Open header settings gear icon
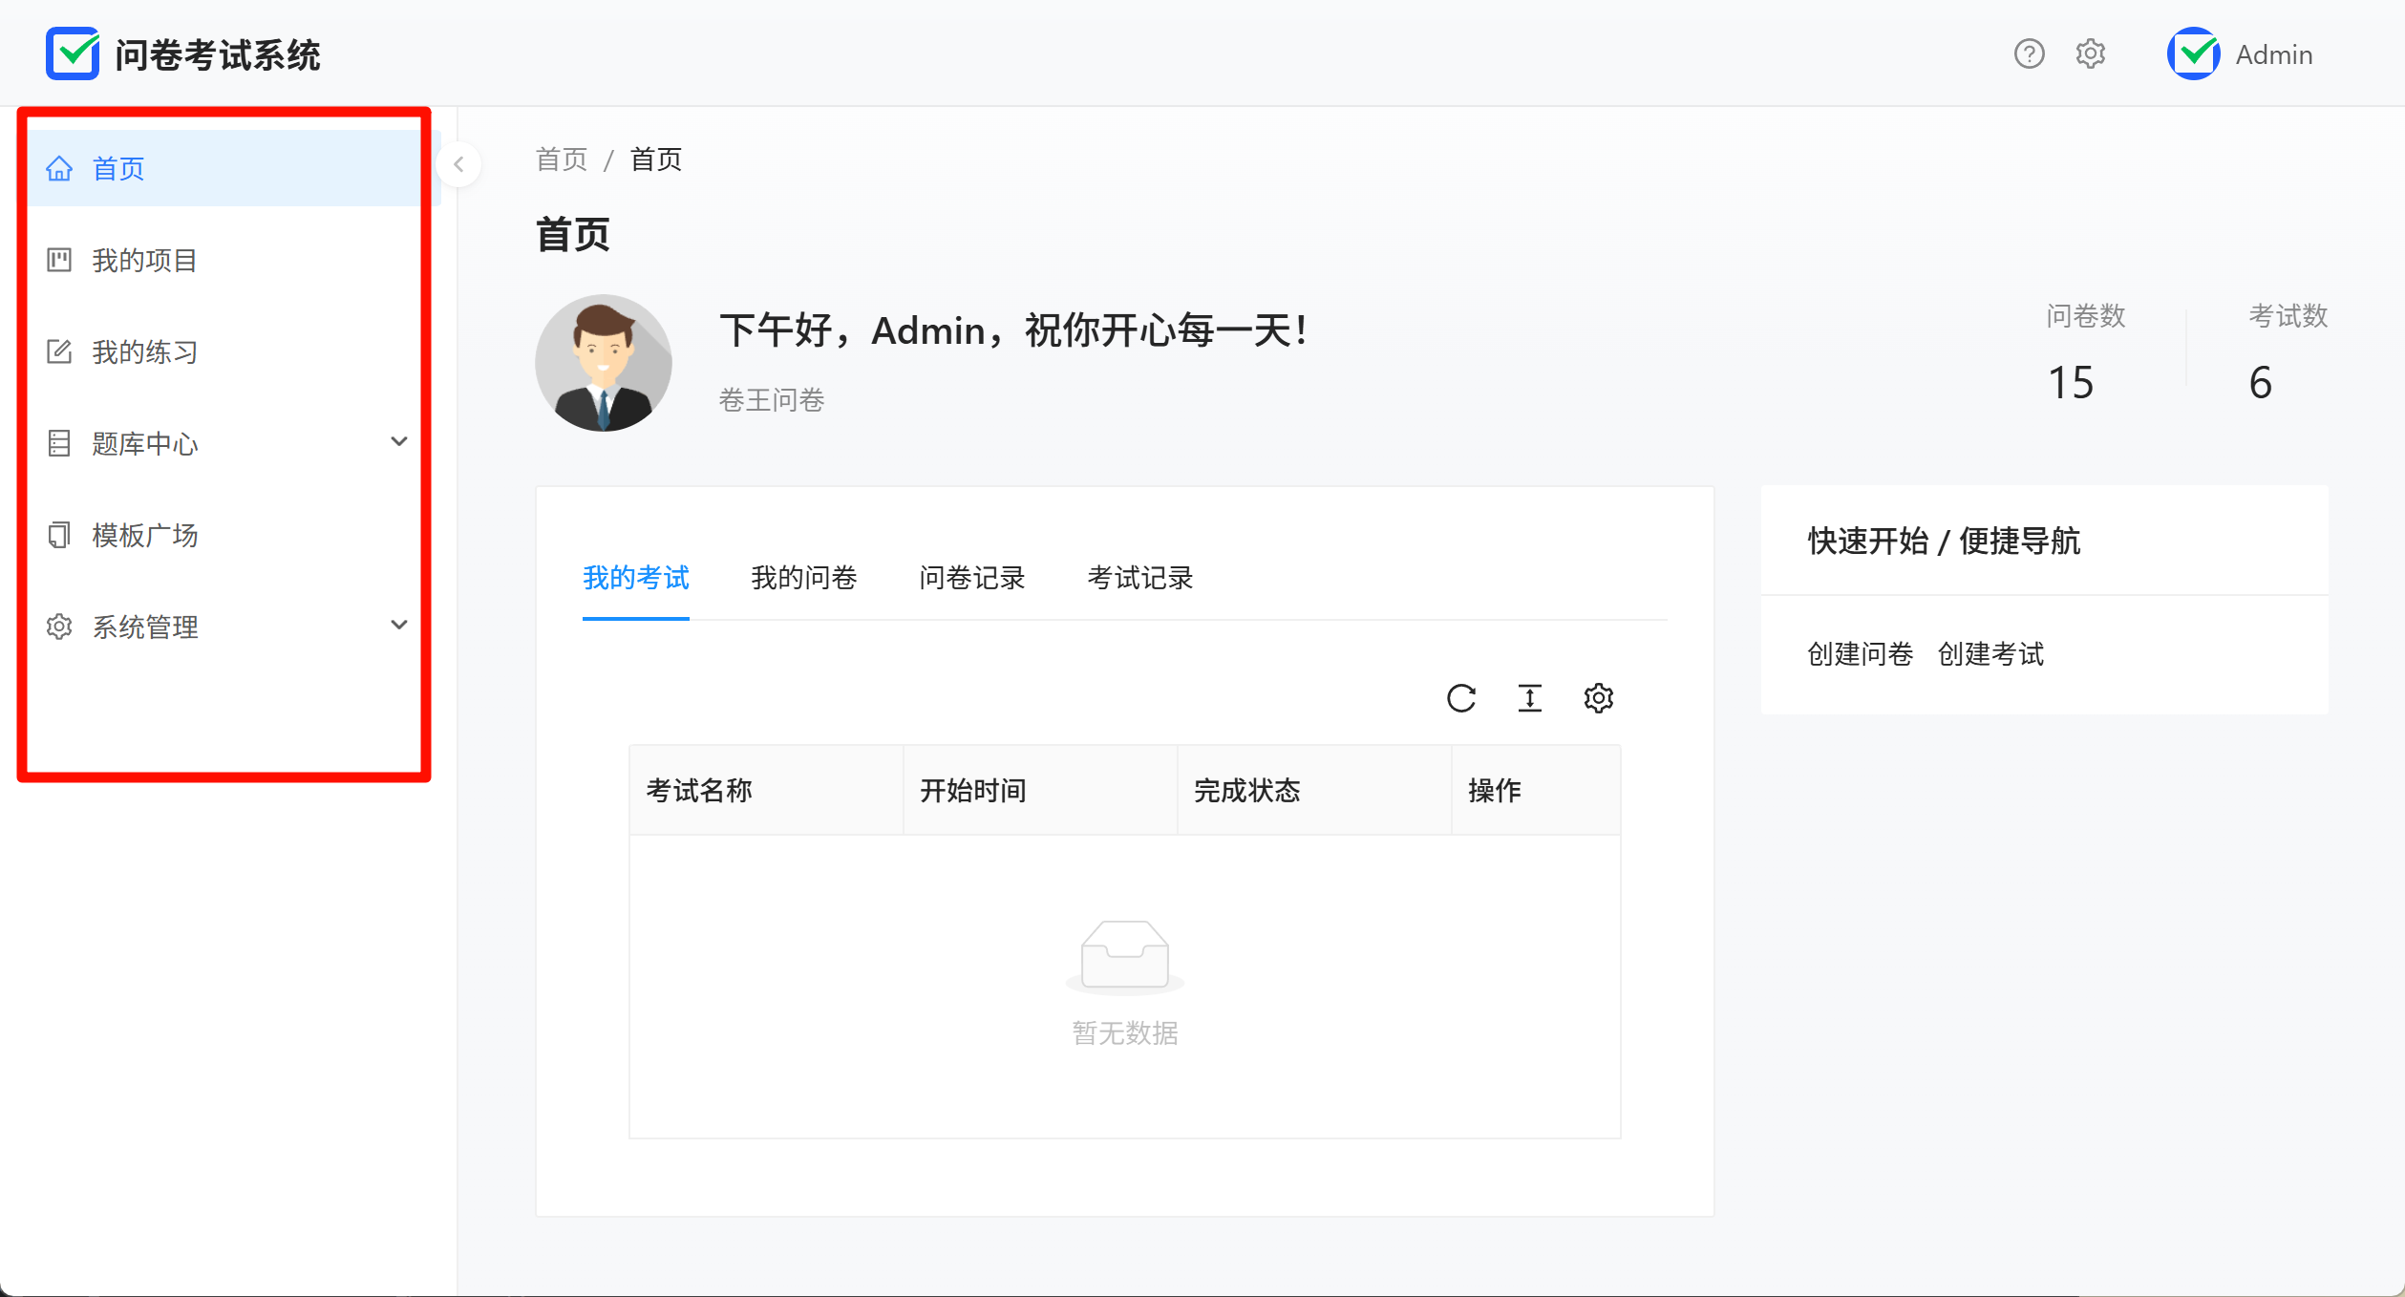 (x=2091, y=53)
